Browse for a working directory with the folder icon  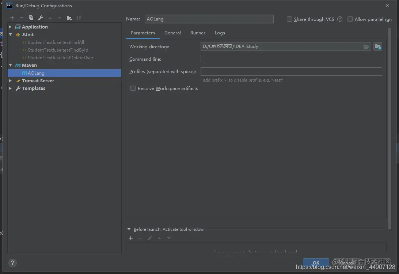366,47
